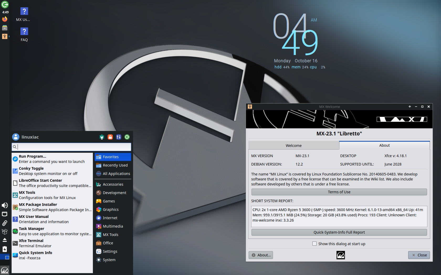The image size is (441, 275).
Task: Switch to the About tab
Action: tap(385, 145)
